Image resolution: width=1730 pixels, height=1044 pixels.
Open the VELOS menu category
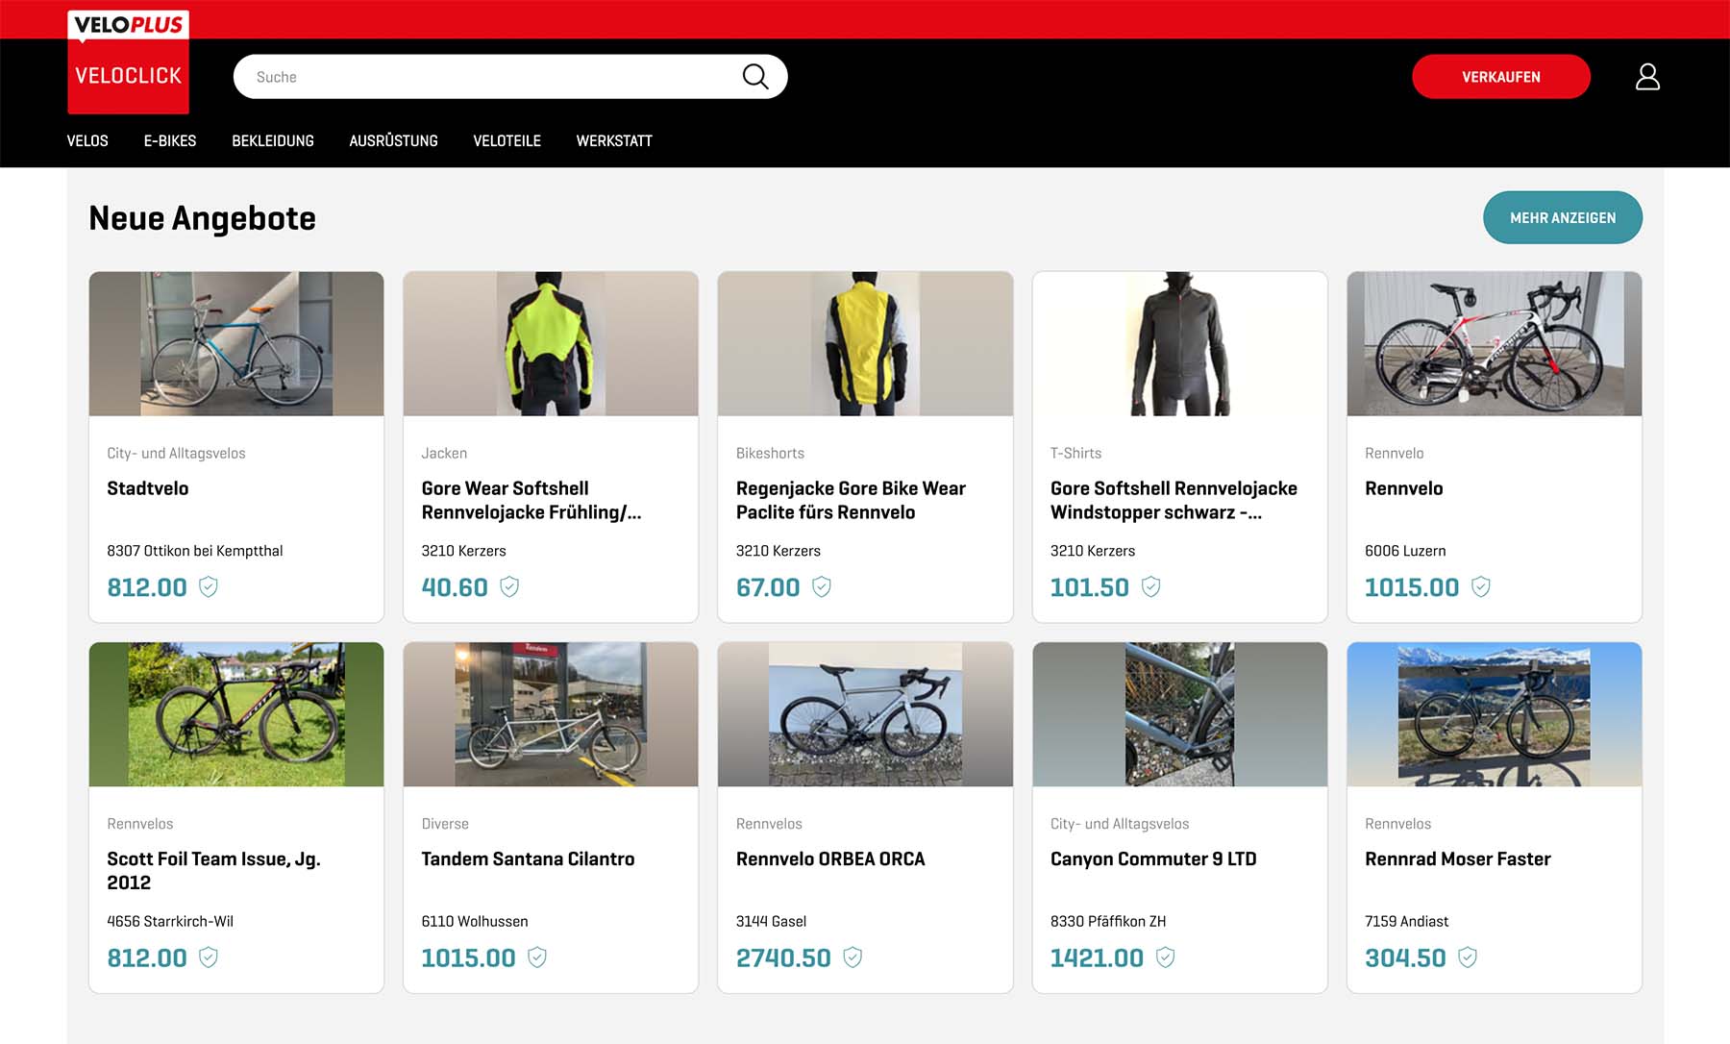point(87,140)
